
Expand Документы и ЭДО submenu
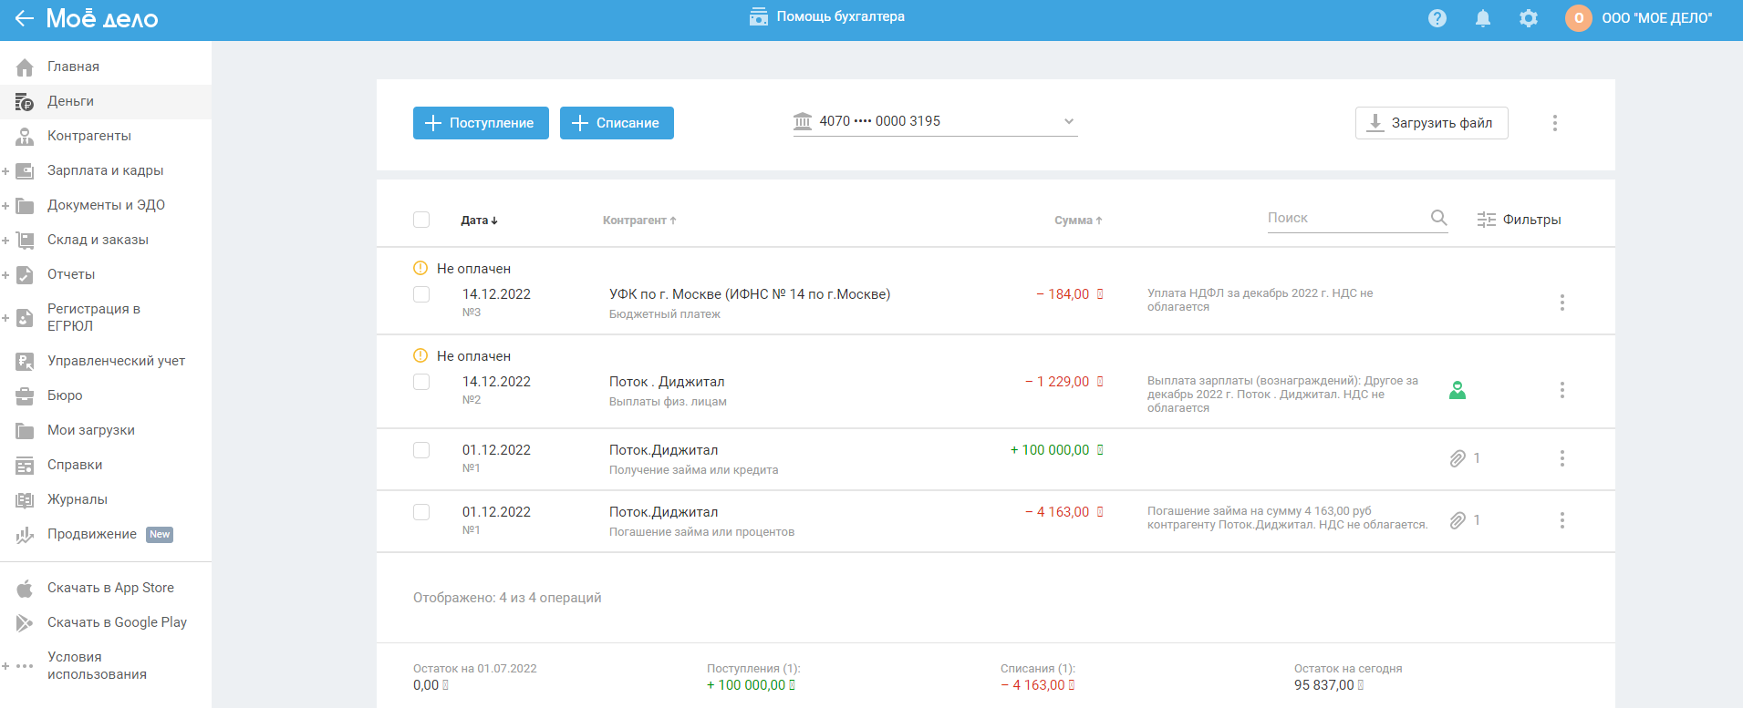[6, 206]
